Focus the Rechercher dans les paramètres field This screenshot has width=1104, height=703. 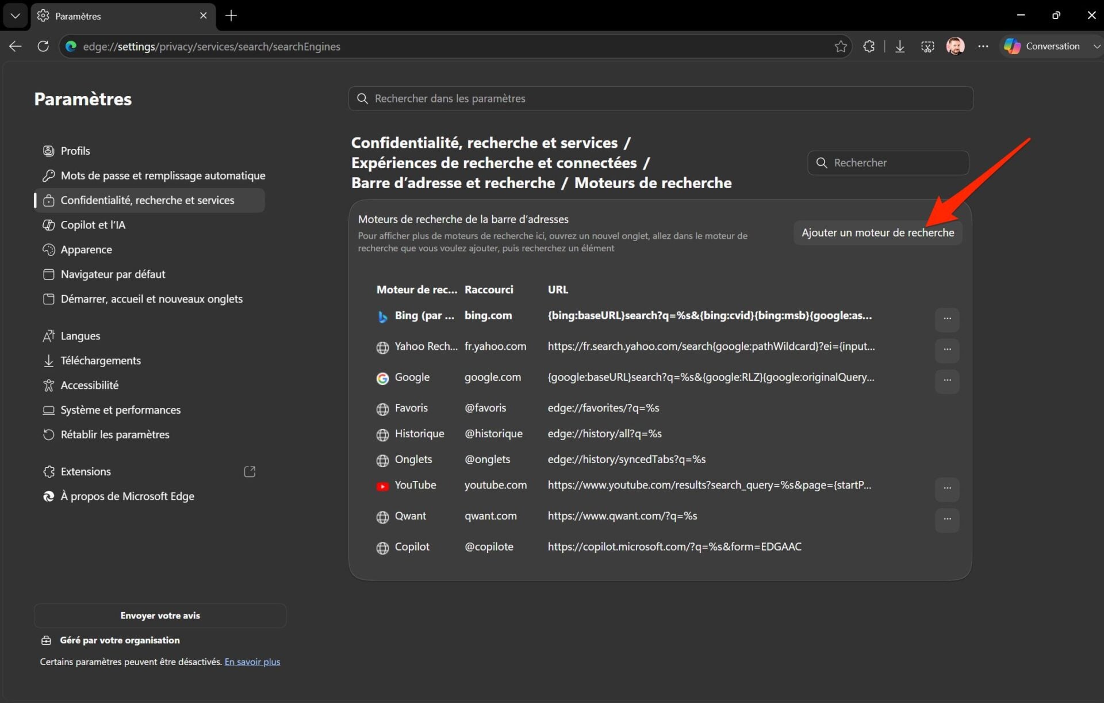tap(661, 98)
